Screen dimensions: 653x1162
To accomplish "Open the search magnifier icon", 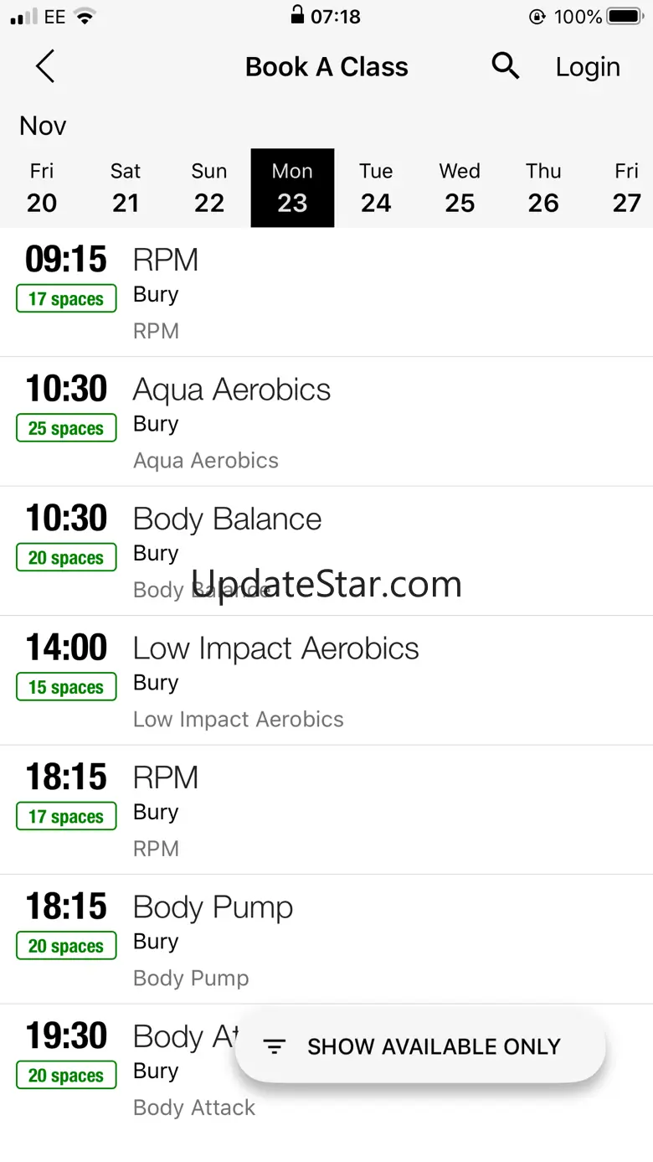I will pyautogui.click(x=505, y=65).
